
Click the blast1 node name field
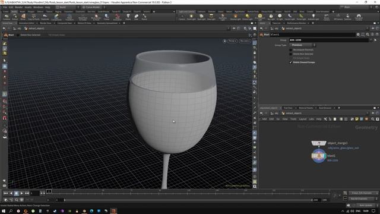tap(312, 34)
